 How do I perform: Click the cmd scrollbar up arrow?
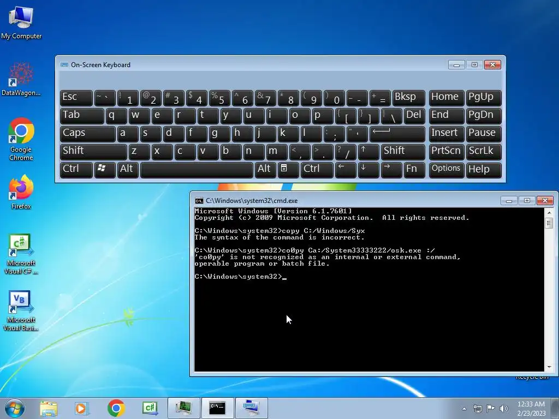549,212
